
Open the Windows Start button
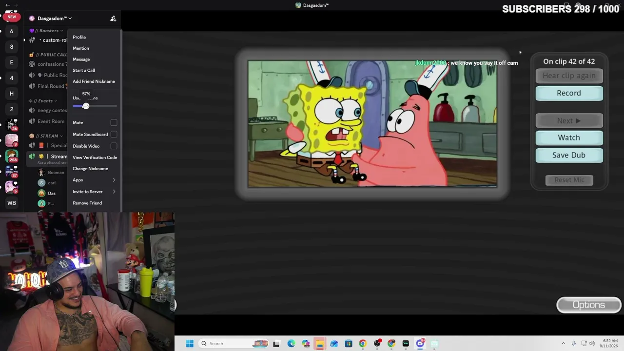click(190, 344)
